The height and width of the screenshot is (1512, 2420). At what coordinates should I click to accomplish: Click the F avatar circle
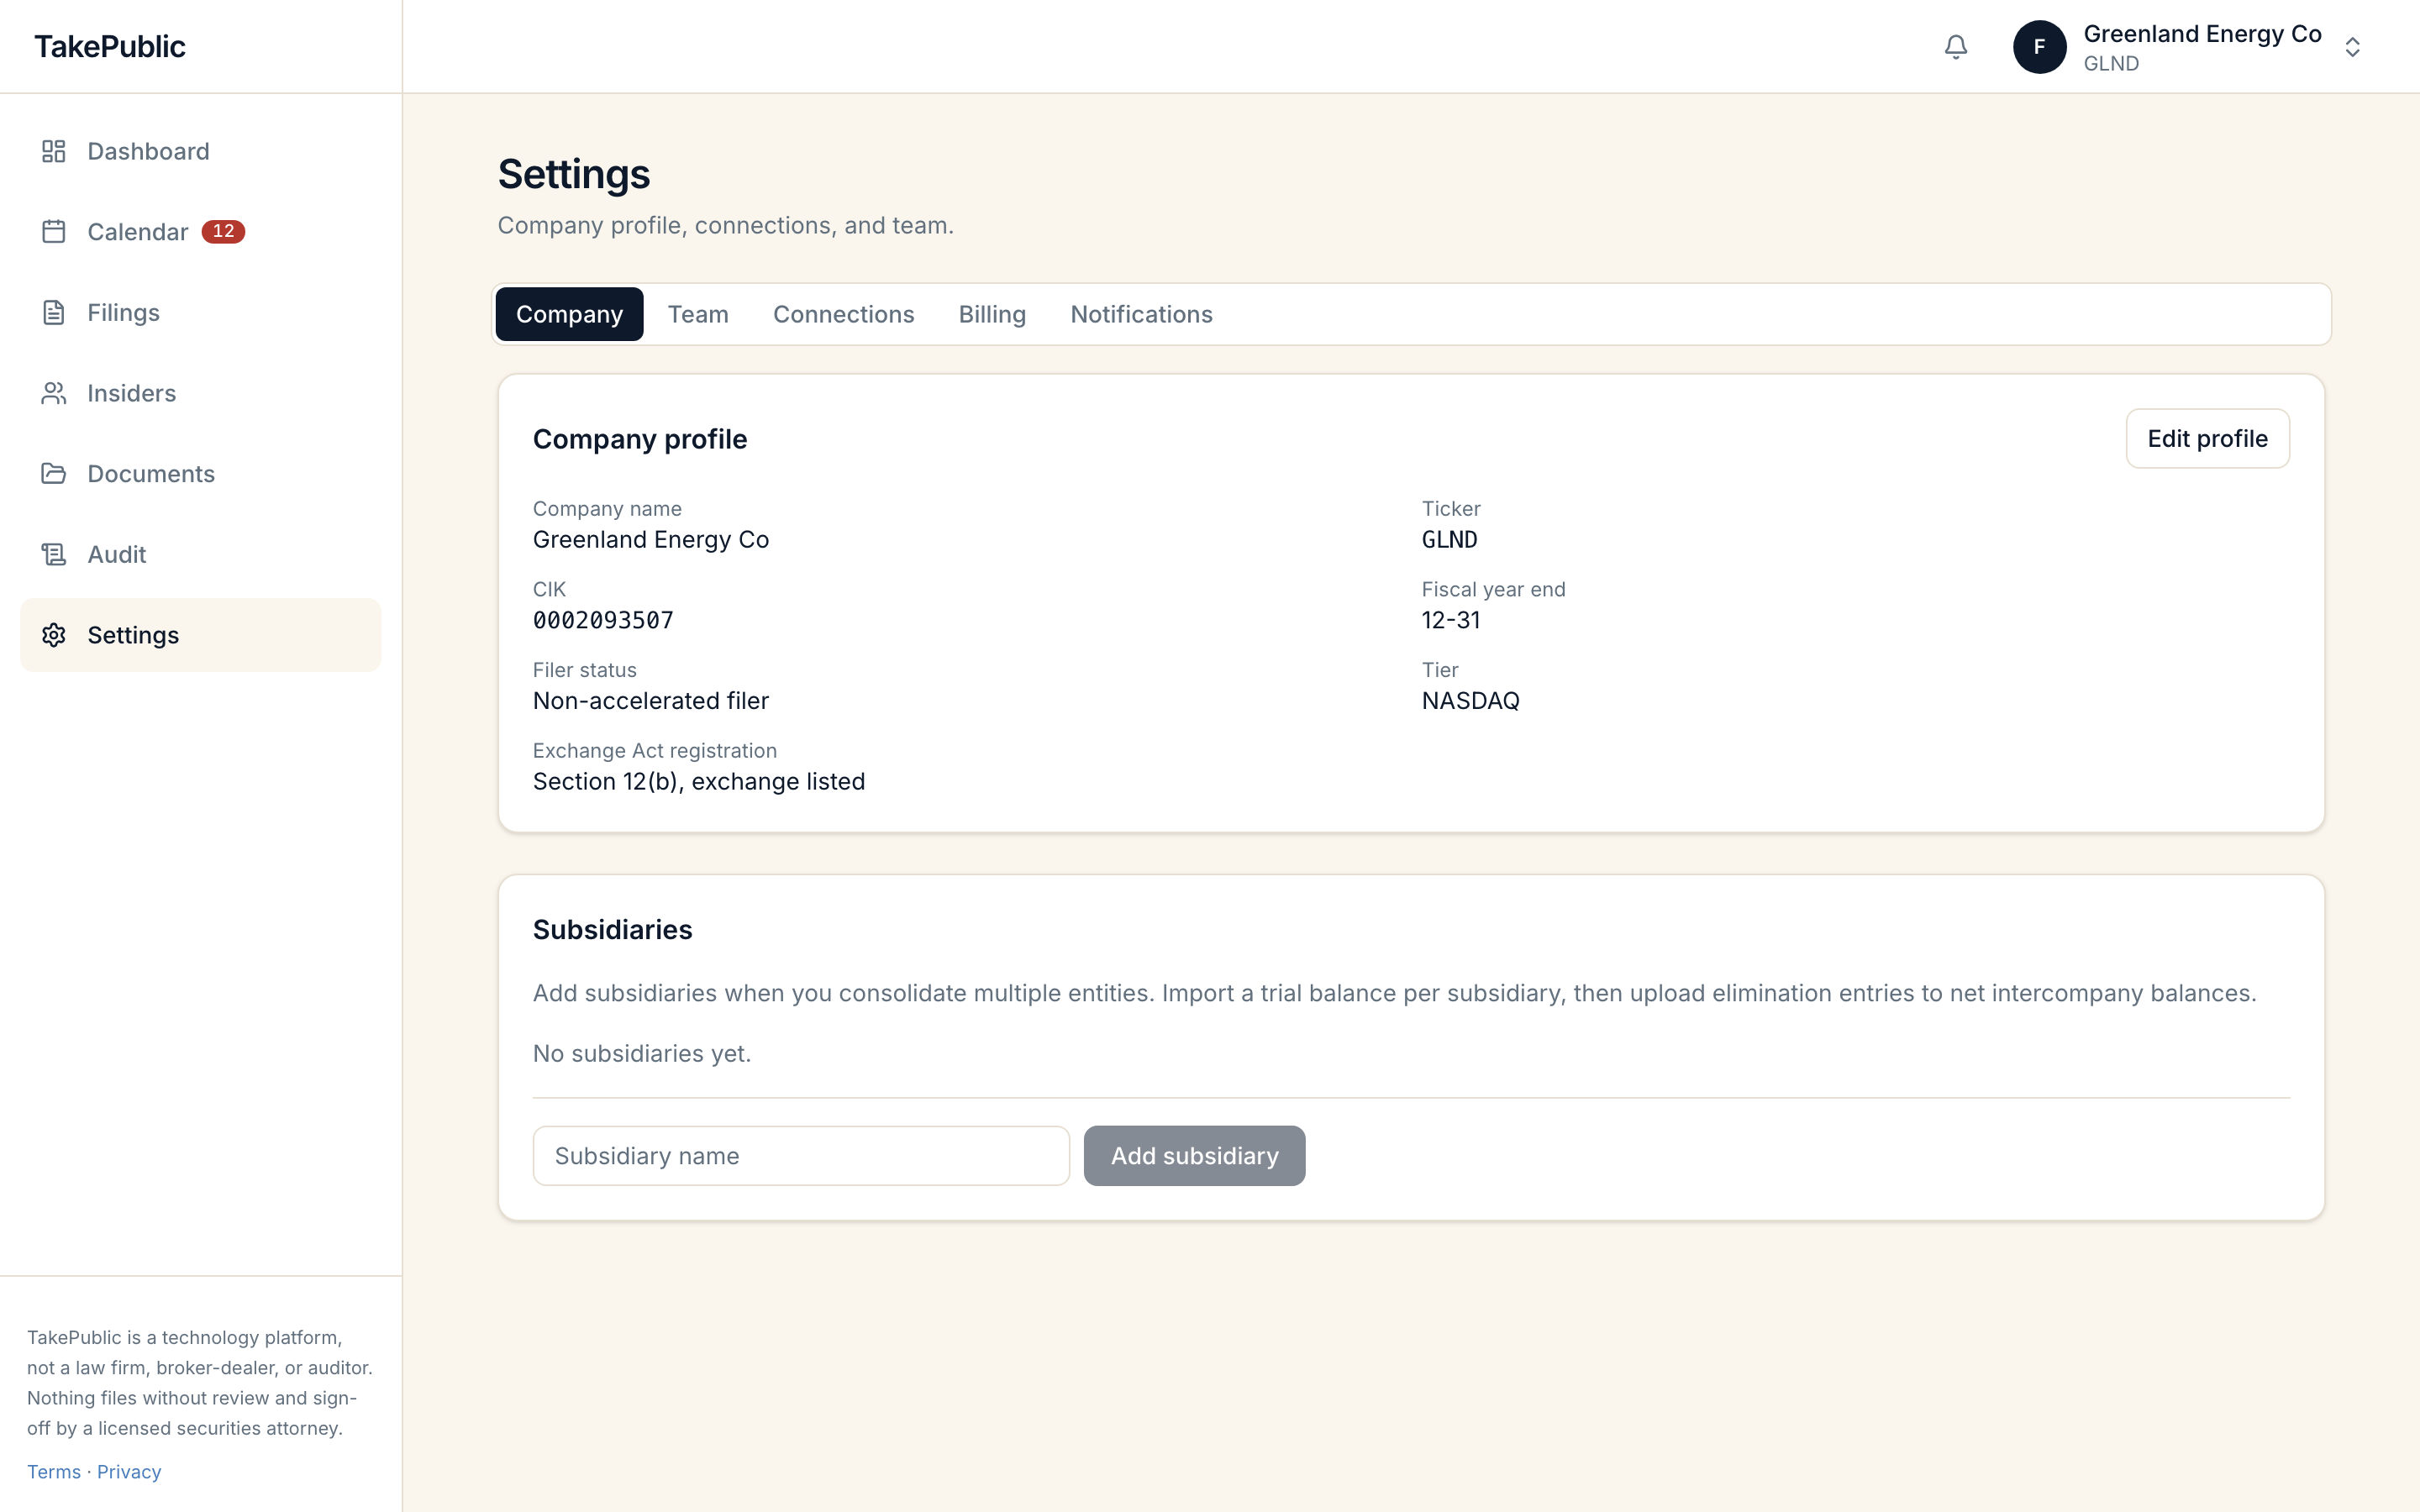click(2039, 47)
